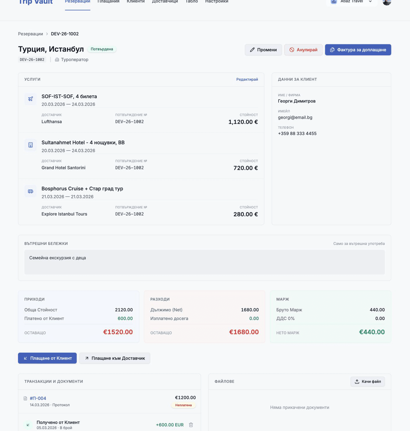This screenshot has width=410, height=431.
Task: Click the ban icon in Анулирай
Action: click(x=292, y=50)
